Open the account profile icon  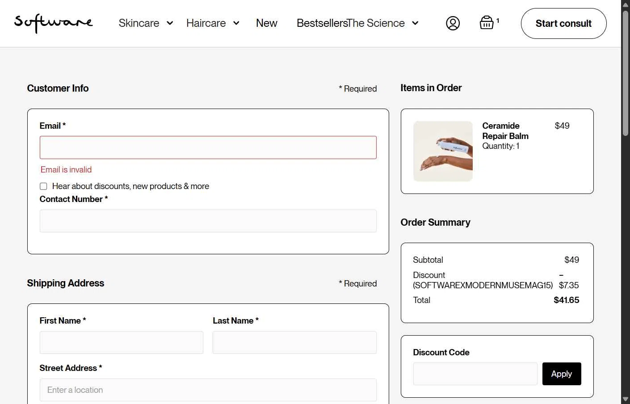click(x=453, y=23)
